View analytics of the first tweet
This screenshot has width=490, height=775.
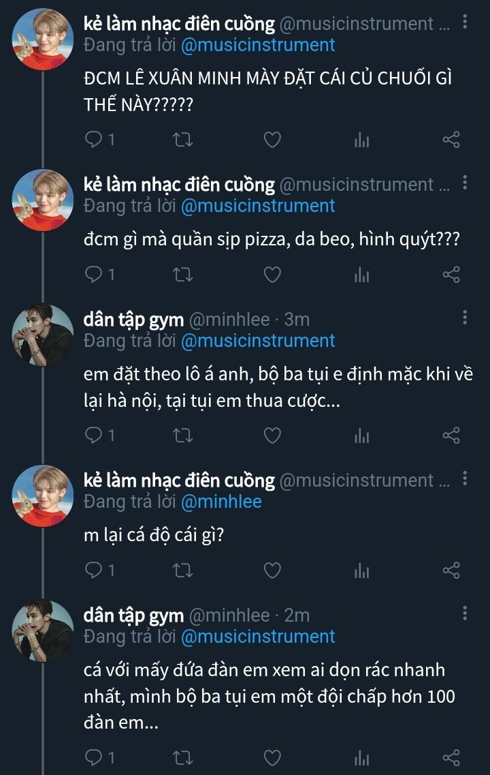tap(361, 140)
